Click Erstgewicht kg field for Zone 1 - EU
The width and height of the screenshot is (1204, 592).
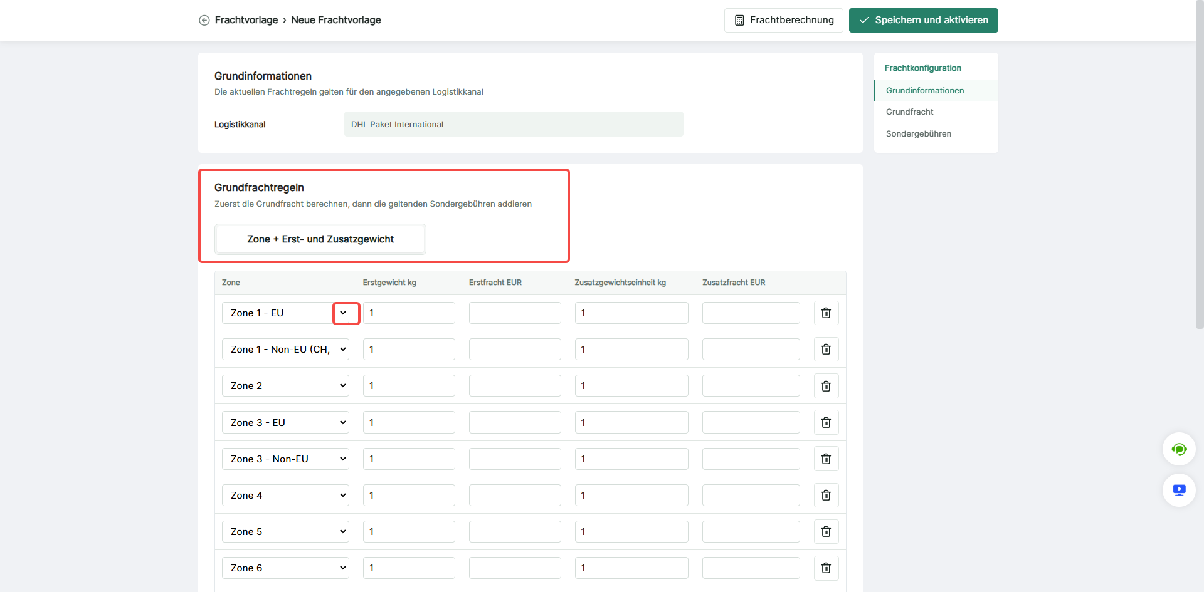tap(409, 313)
